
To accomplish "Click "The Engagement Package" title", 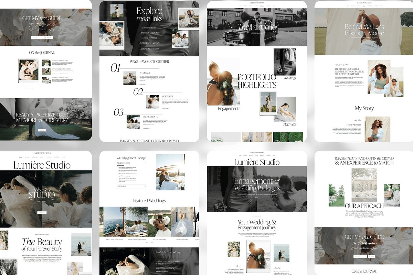I will pyautogui.click(x=131, y=158).
